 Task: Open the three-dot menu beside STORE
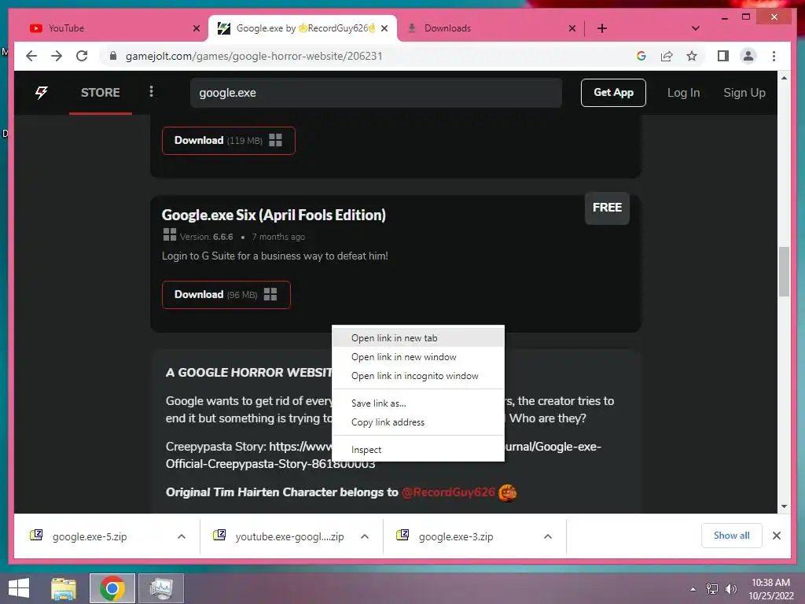pyautogui.click(x=151, y=91)
